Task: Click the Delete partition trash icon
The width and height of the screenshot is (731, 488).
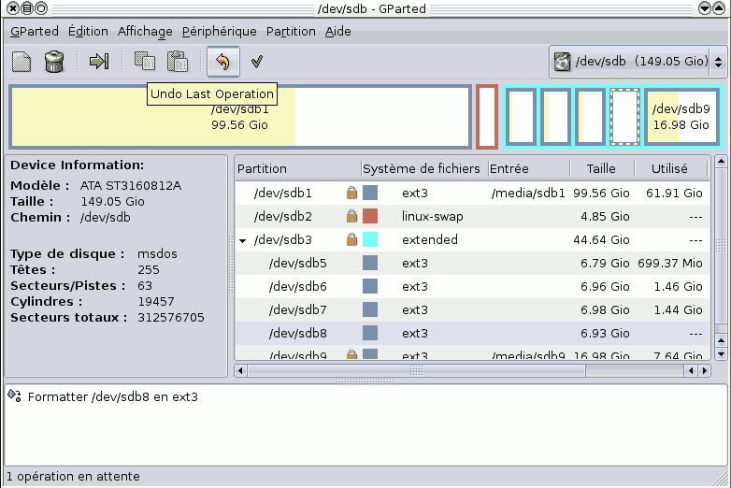Action: point(54,63)
